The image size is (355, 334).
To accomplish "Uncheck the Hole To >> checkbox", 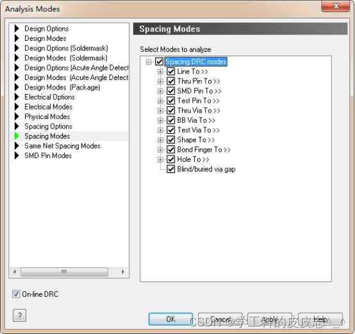I will [x=170, y=159].
